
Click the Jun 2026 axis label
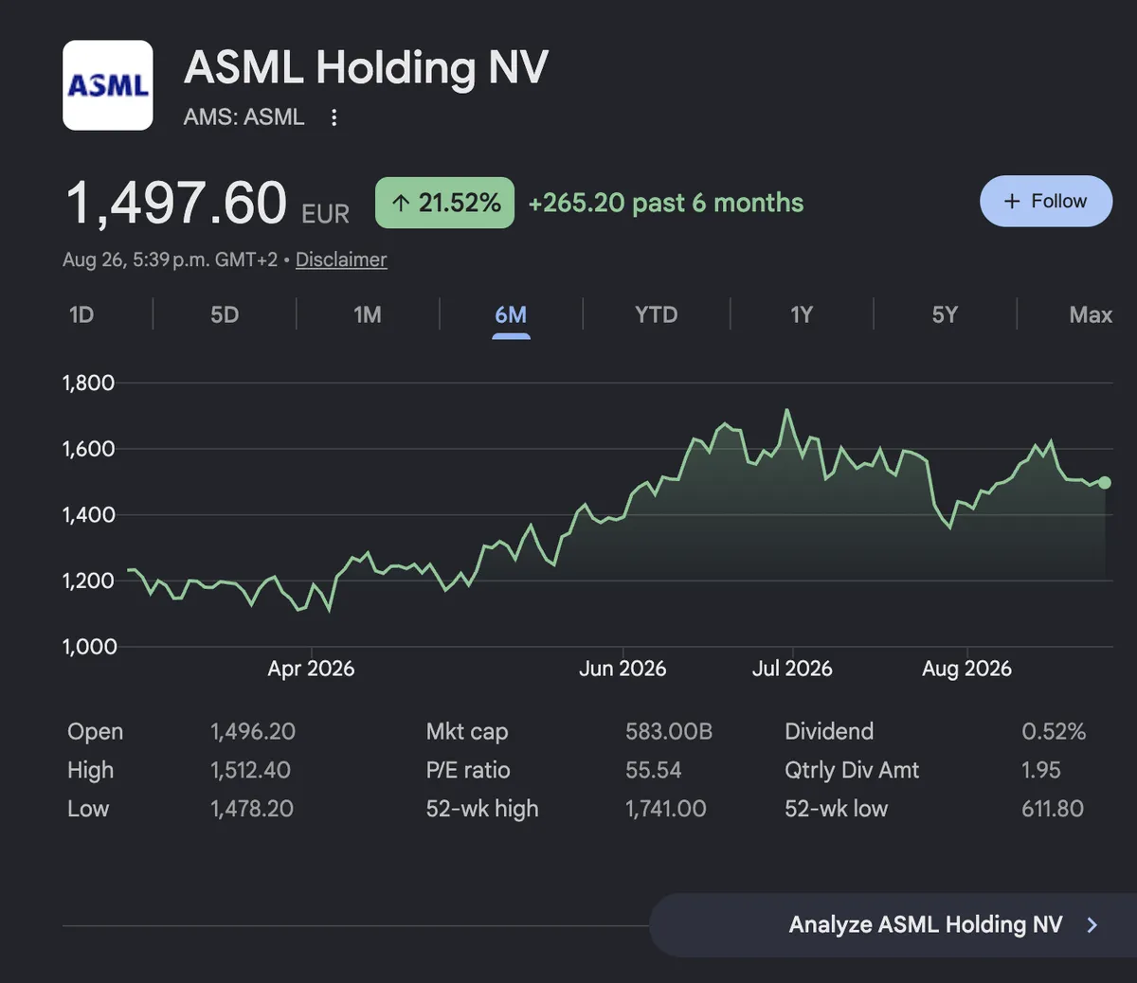623,669
